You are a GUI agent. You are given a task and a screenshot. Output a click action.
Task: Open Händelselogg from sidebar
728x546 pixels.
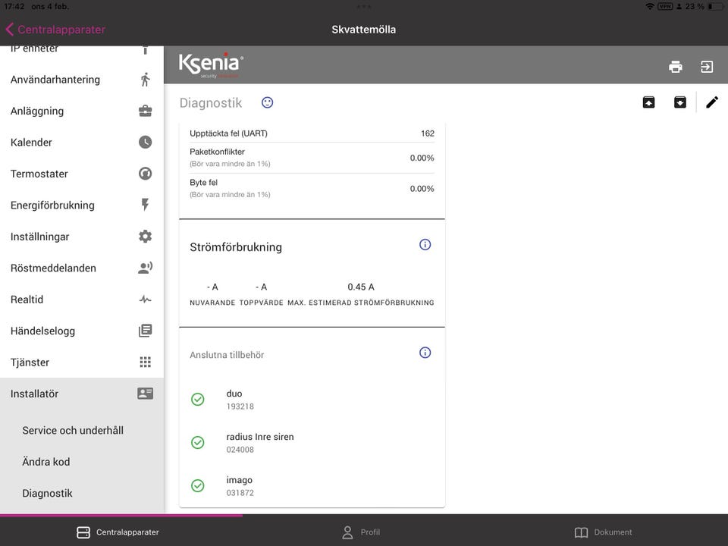click(x=81, y=331)
